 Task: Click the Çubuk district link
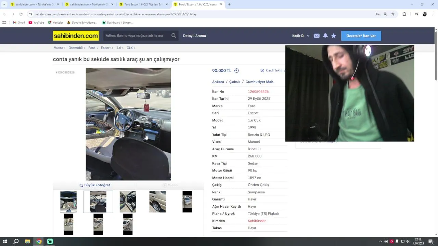click(x=235, y=82)
